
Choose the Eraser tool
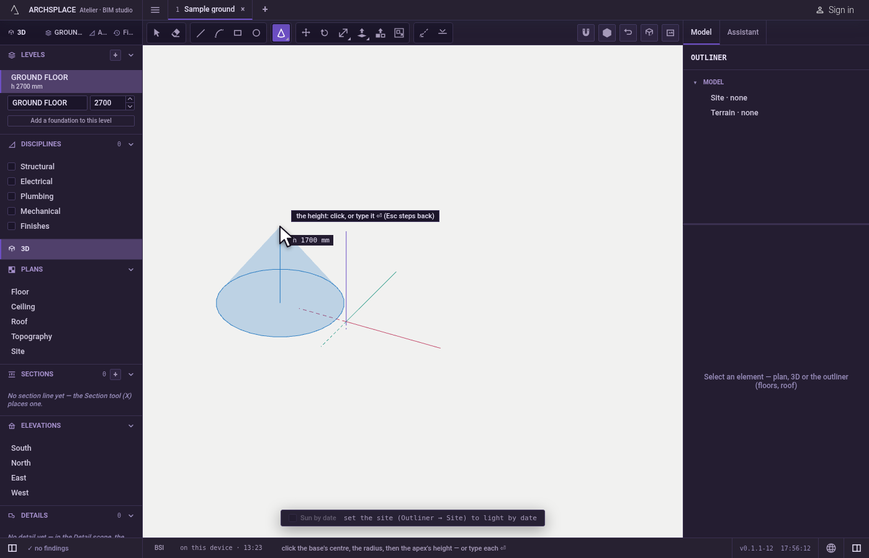[x=176, y=33]
